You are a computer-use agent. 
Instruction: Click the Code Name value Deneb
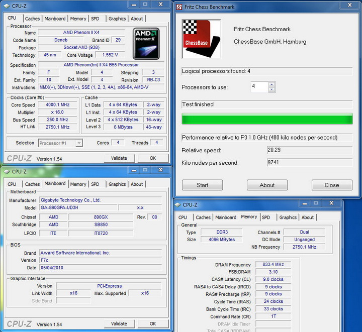coord(61,40)
